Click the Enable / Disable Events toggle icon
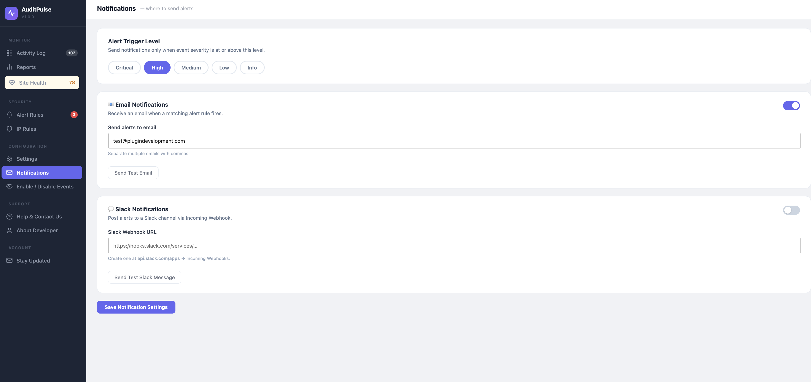 click(9, 186)
